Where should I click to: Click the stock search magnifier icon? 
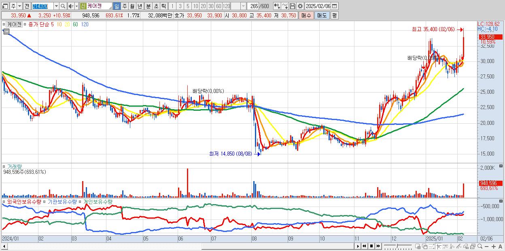click(x=63, y=6)
